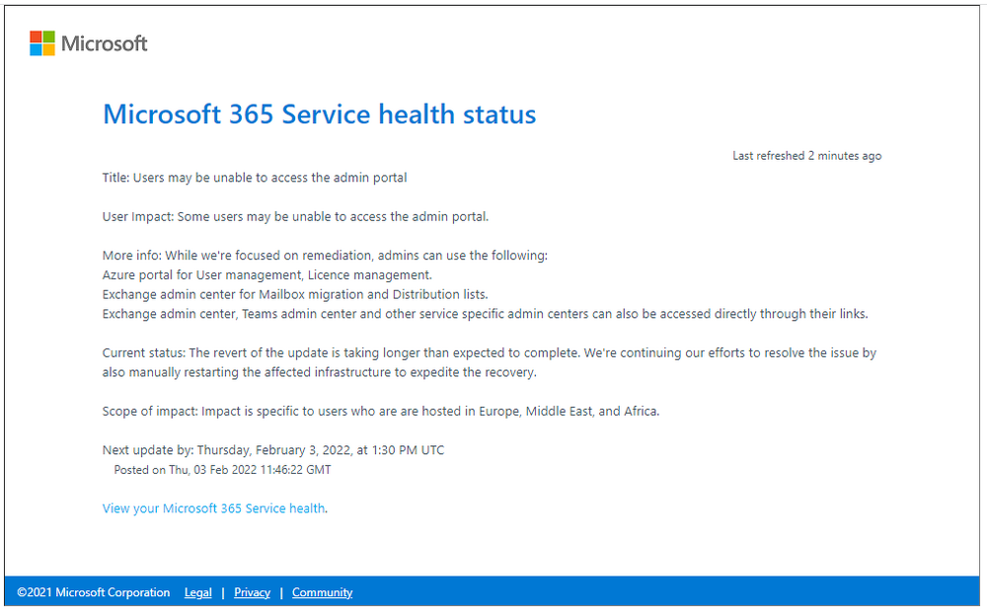The height and width of the screenshot is (613, 987).
Task: Click the 'Scope of impact' line
Action: [x=381, y=412]
